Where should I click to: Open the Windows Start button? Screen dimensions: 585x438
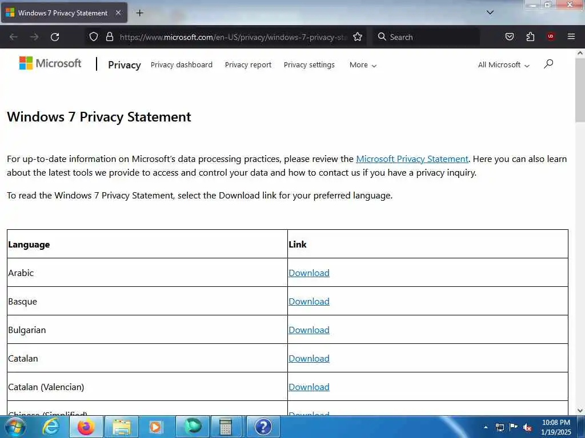click(x=15, y=427)
